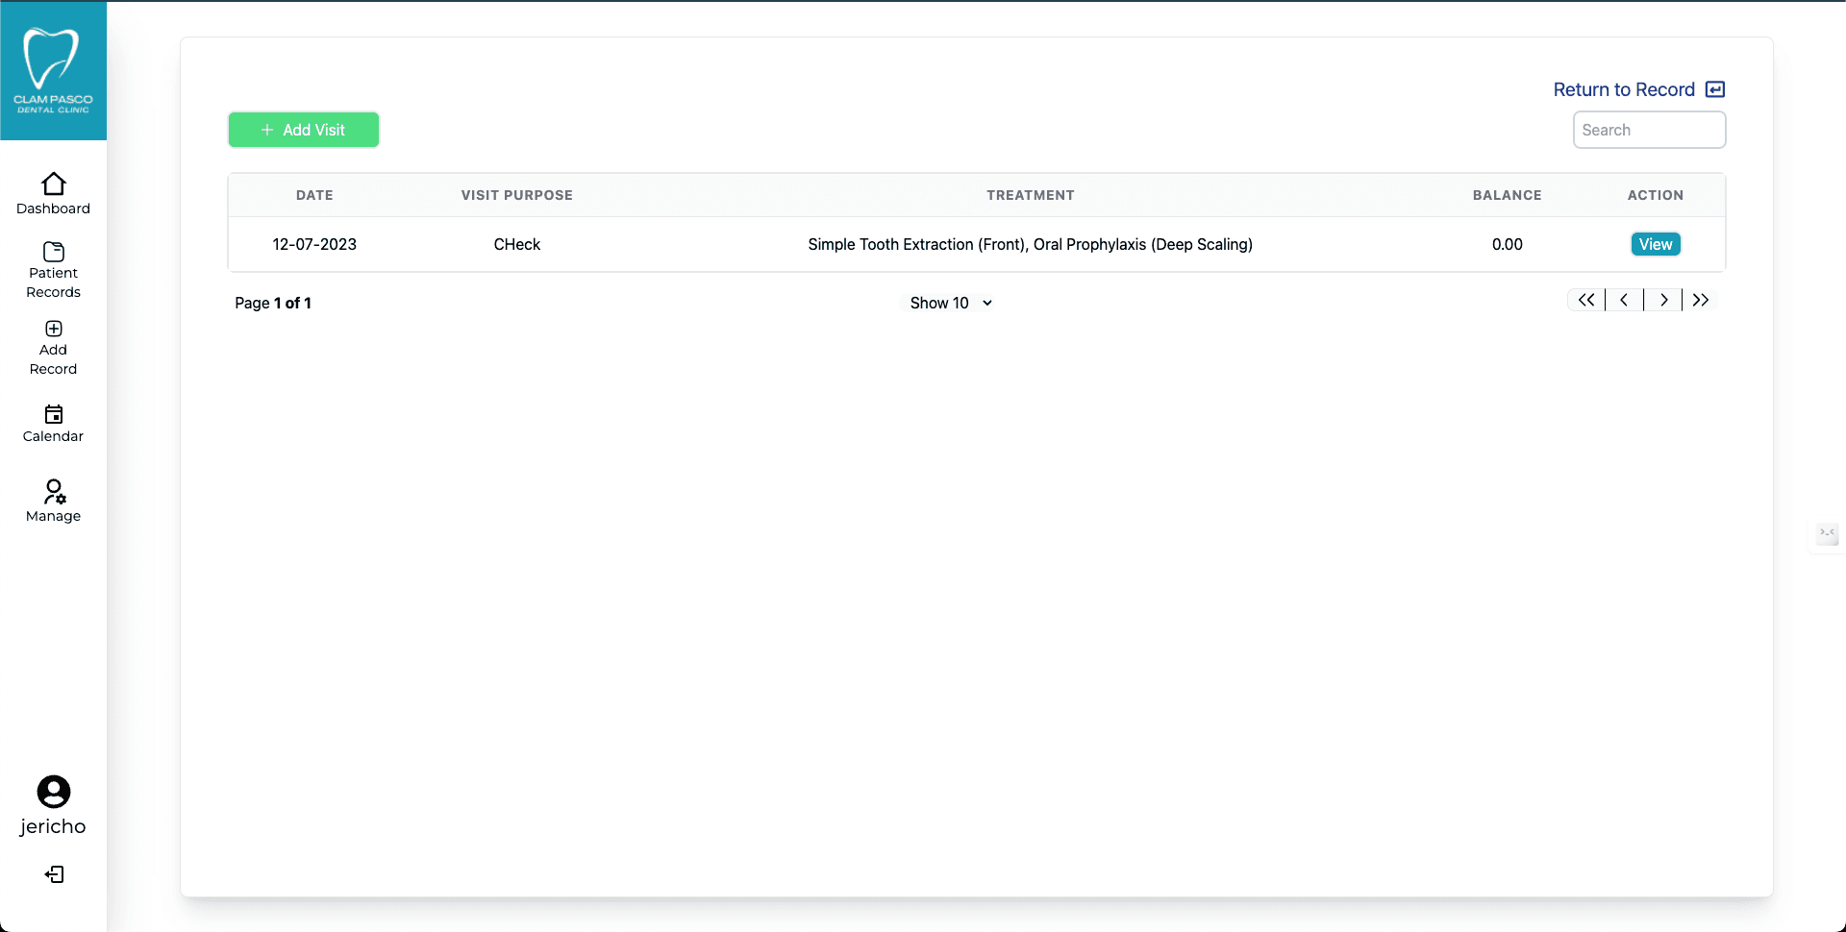Image resolution: width=1846 pixels, height=932 pixels.
Task: Open the Dashboard home icon
Action: tap(53, 184)
